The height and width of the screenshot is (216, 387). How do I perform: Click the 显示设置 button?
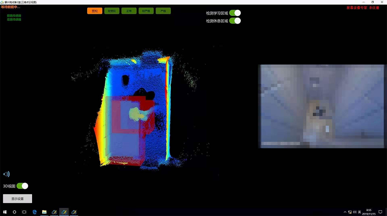(x=17, y=199)
